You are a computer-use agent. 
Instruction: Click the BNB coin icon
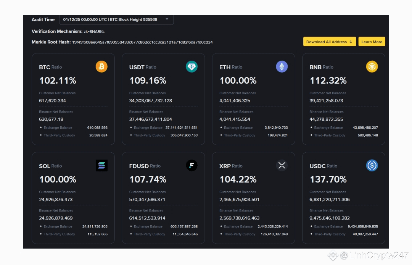pyautogui.click(x=372, y=66)
